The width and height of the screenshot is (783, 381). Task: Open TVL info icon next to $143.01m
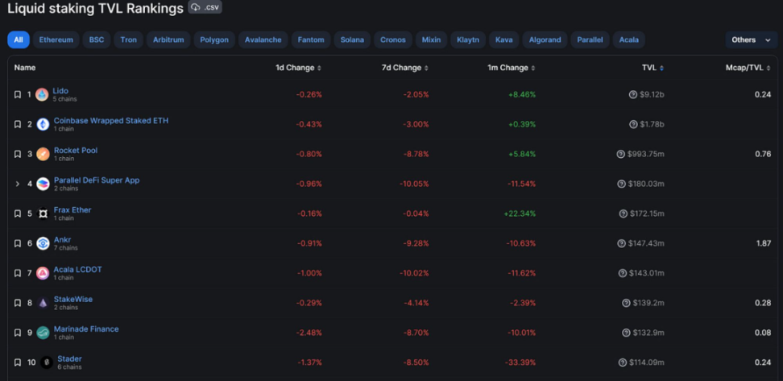click(622, 273)
